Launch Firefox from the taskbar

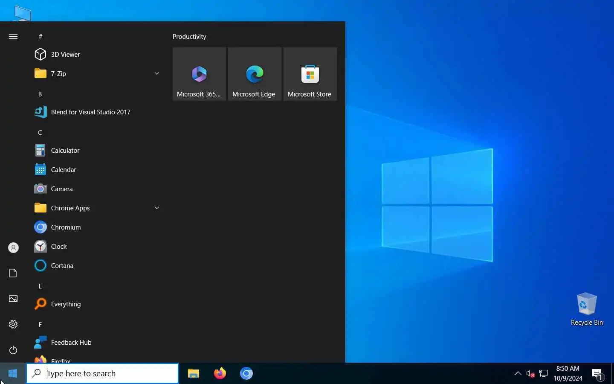(x=220, y=373)
